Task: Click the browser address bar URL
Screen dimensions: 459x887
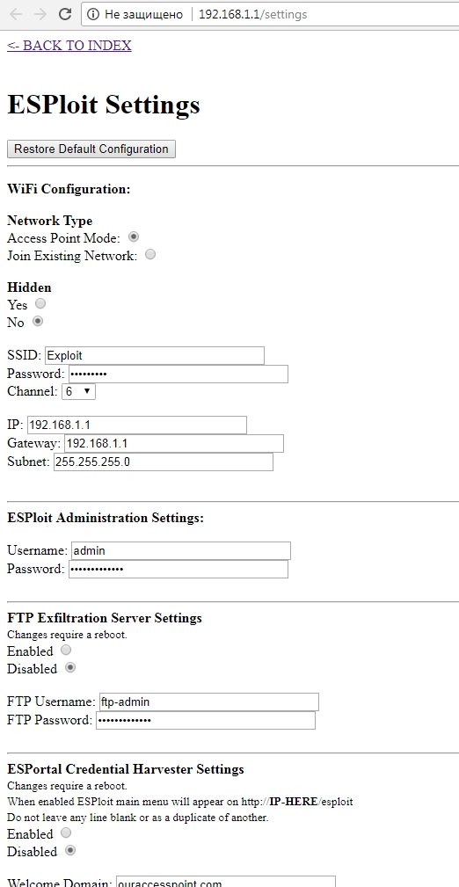Action: pos(253,14)
